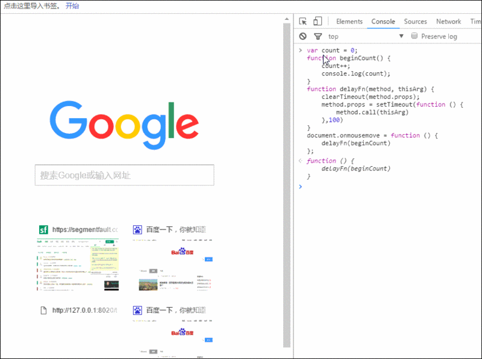The height and width of the screenshot is (359, 482).
Task: Expand the returned function result arrow
Action: point(301,160)
